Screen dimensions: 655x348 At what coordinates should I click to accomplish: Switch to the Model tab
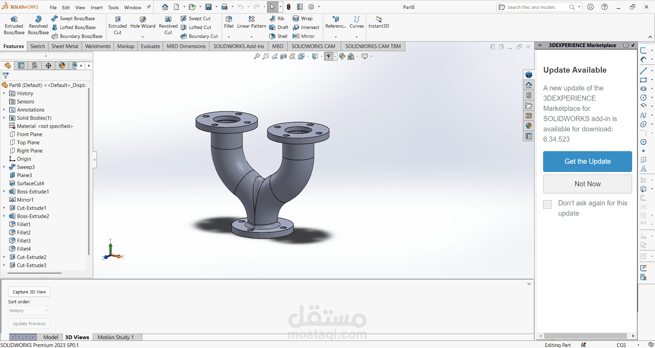click(50, 337)
